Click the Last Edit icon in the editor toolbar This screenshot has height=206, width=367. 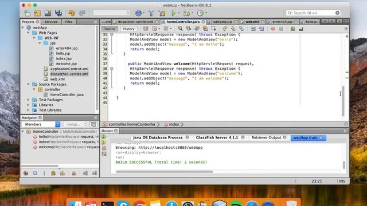click(x=146, y=29)
